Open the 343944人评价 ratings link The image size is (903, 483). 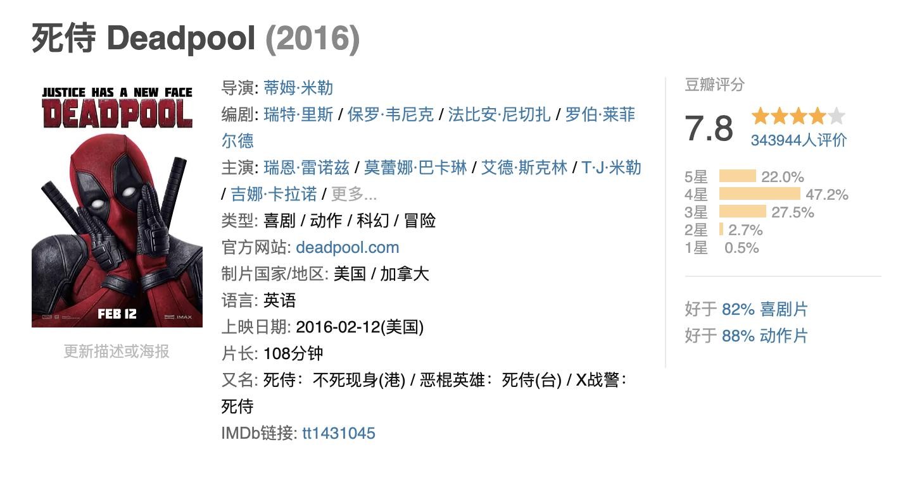tap(799, 140)
